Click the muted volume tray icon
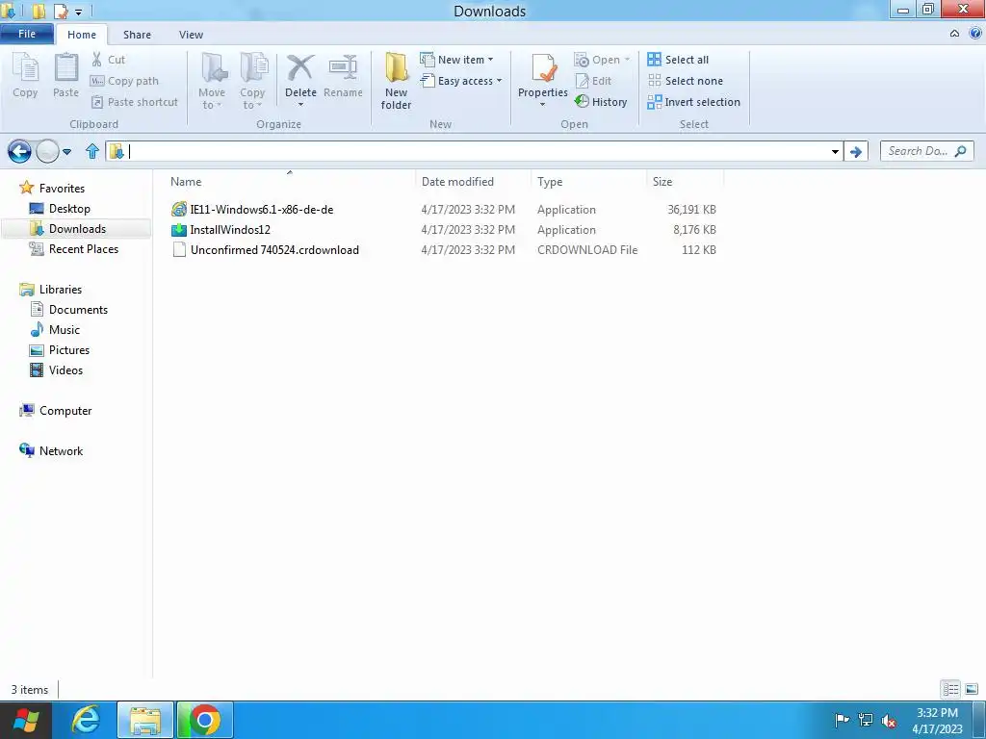This screenshot has width=986, height=739. click(x=889, y=721)
